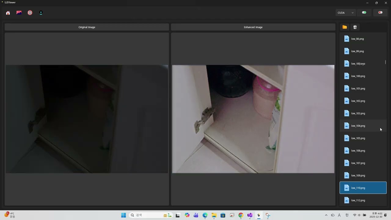Image resolution: width=391 pixels, height=220 pixels.
Task: Select the dark original image preview
Action: [87, 119]
